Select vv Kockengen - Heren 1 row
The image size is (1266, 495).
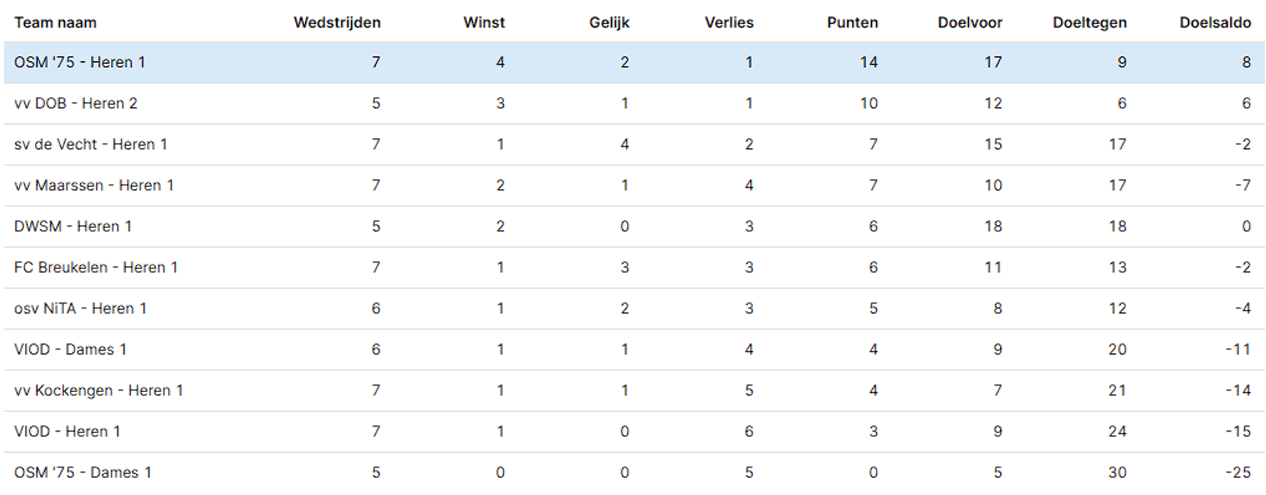click(x=634, y=391)
